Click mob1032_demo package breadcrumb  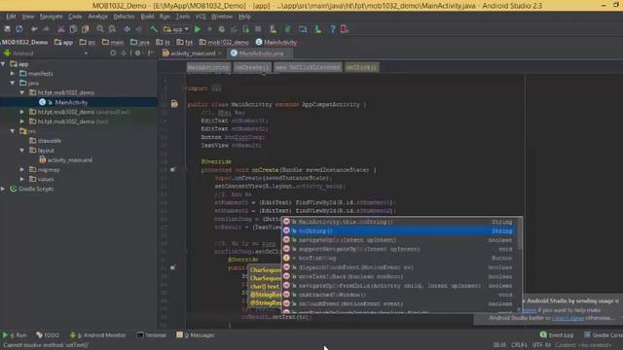(224, 42)
